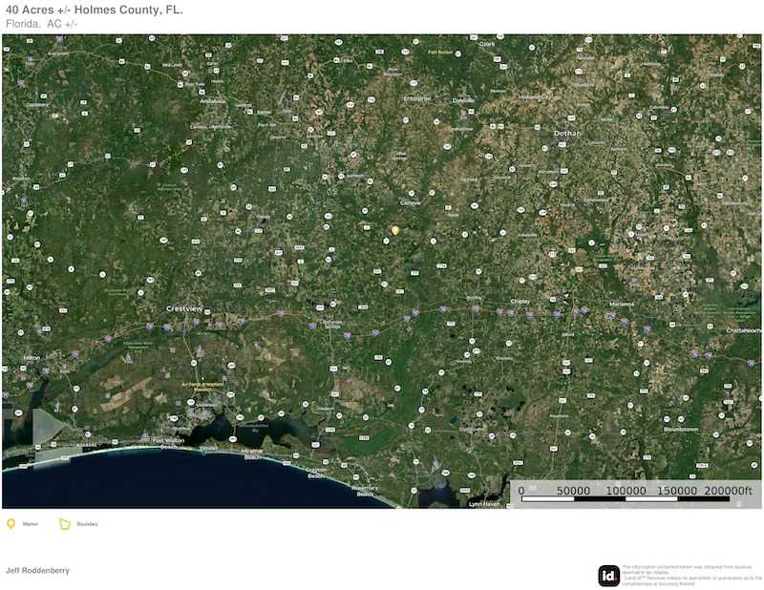Click the "Jeff Roddenberry" name text
This screenshot has width=764, height=590.
pyautogui.click(x=37, y=571)
